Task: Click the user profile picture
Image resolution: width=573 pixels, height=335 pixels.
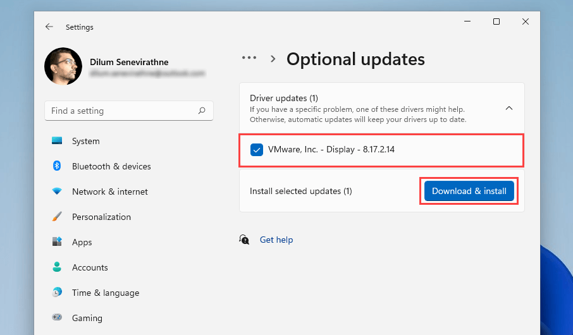Action: (x=63, y=66)
